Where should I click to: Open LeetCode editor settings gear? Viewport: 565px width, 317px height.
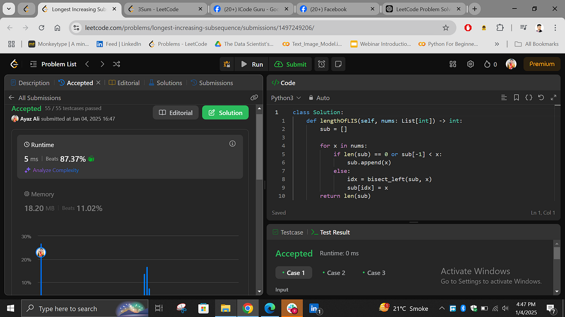[x=470, y=64]
